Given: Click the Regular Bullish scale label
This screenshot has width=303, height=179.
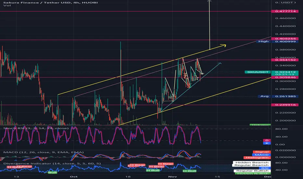Looking at the screenshot, I should 252,171.
